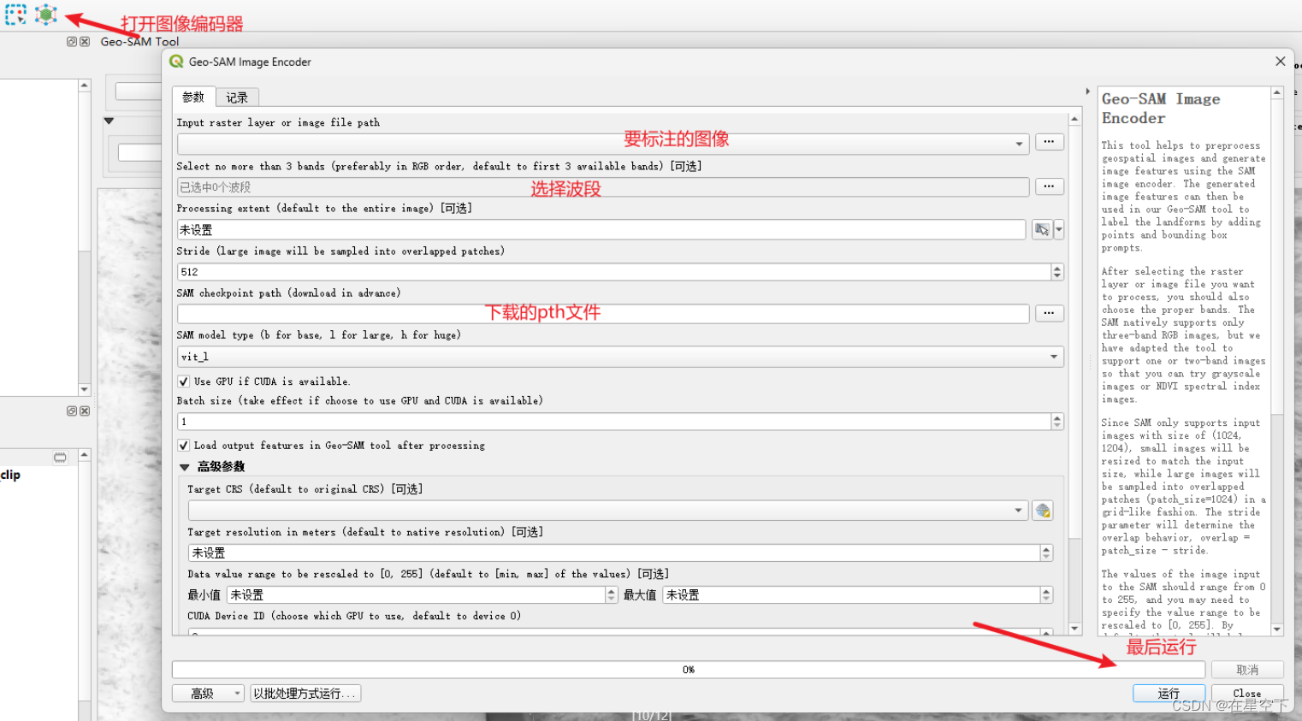Viewport: 1302px width, 721px height.
Task: Float the lower left dock panel
Action: pos(72,411)
